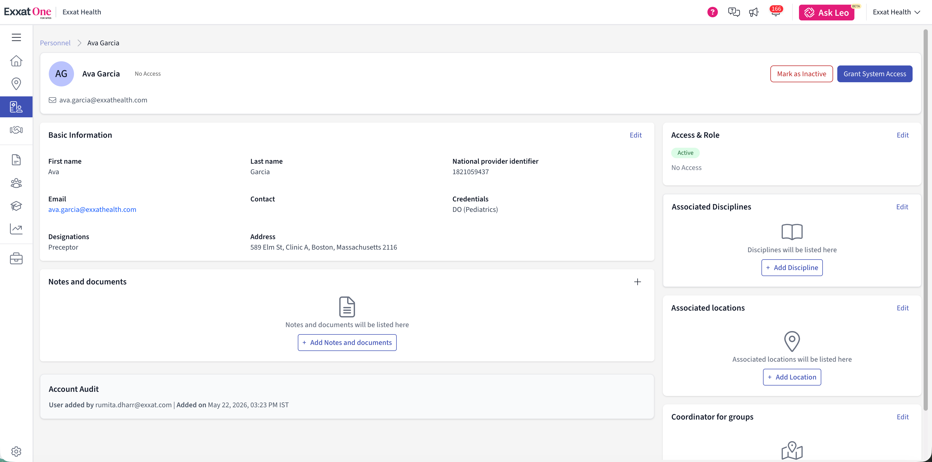Screen dimensions: 932x462
Task: Open briefcase icon in sidebar
Action: [x=16, y=259]
